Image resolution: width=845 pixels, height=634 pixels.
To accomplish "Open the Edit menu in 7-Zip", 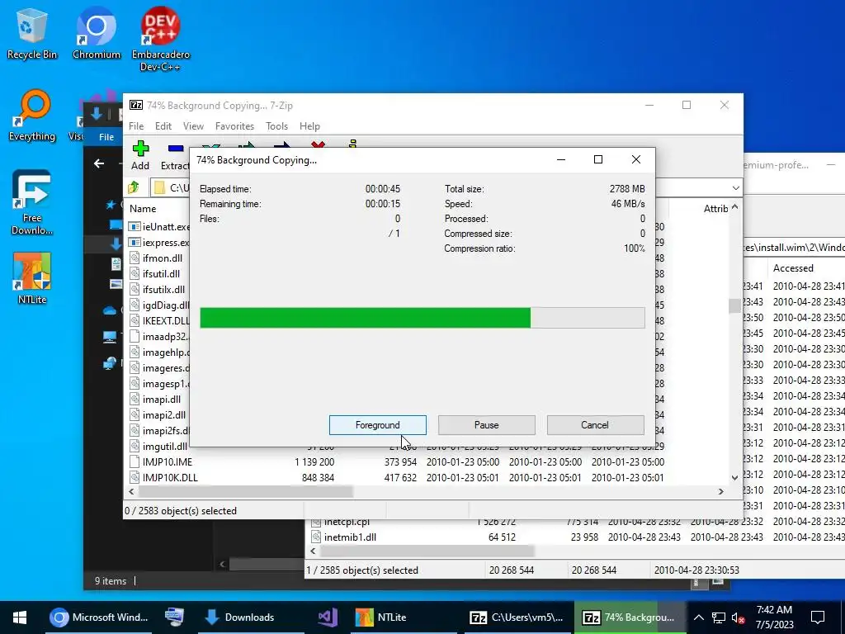I will (x=163, y=126).
